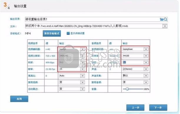Open the 禁用音频 dropdown
Screen dimensions: 180x114
(x=146, y=82)
